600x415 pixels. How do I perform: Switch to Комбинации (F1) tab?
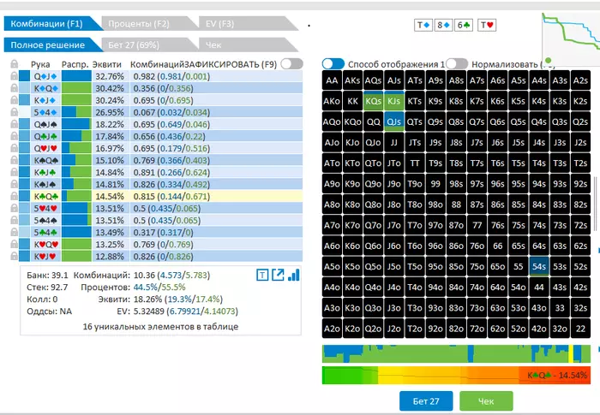coord(50,24)
